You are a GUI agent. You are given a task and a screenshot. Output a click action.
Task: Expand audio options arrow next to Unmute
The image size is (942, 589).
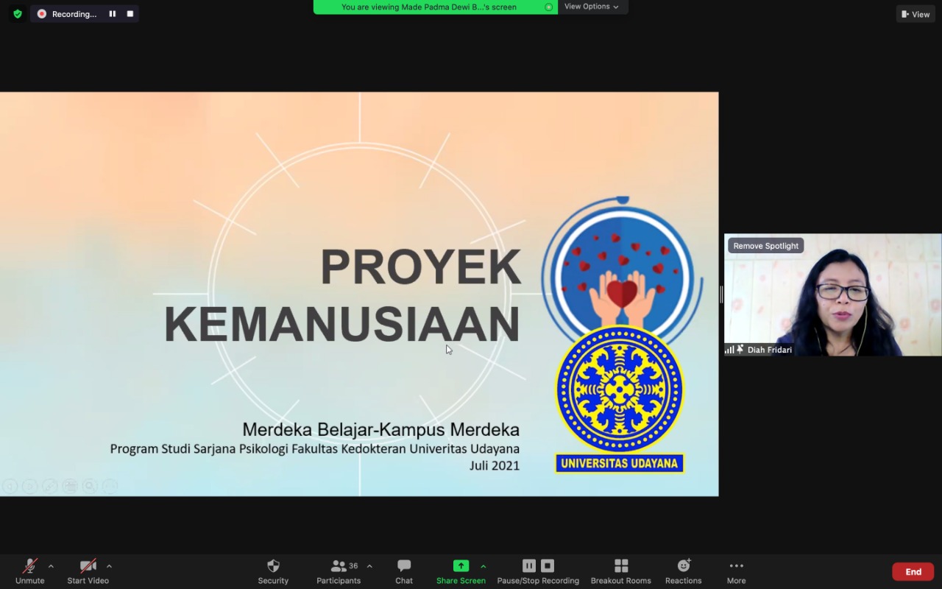(x=51, y=566)
